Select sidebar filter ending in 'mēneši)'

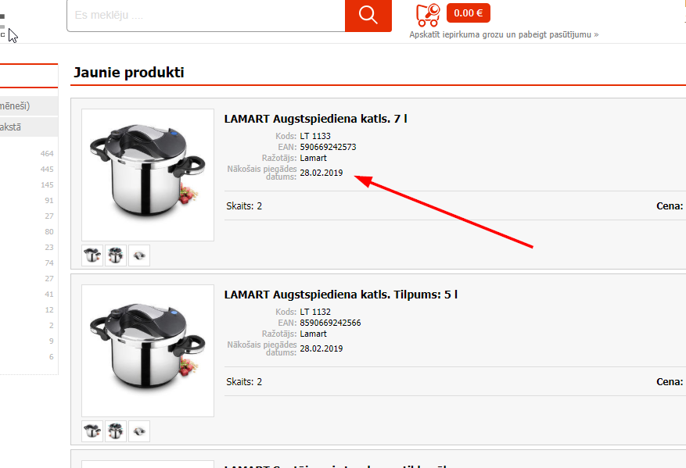[29, 106]
